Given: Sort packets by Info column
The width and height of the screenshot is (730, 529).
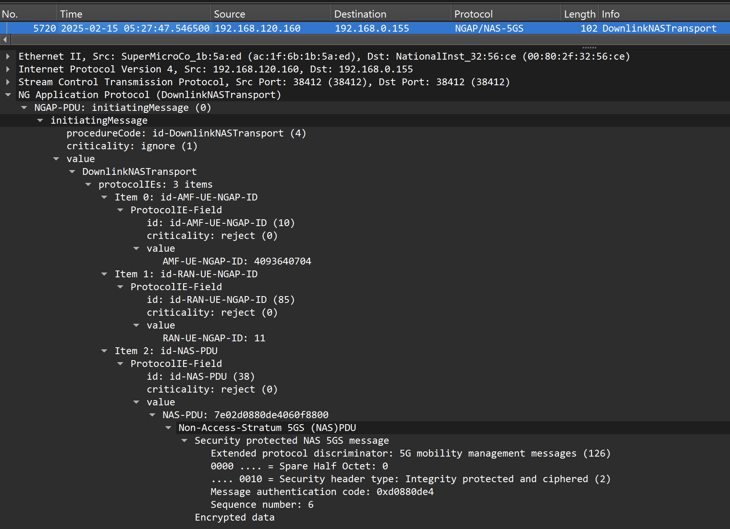Looking at the screenshot, I should click(665, 14).
